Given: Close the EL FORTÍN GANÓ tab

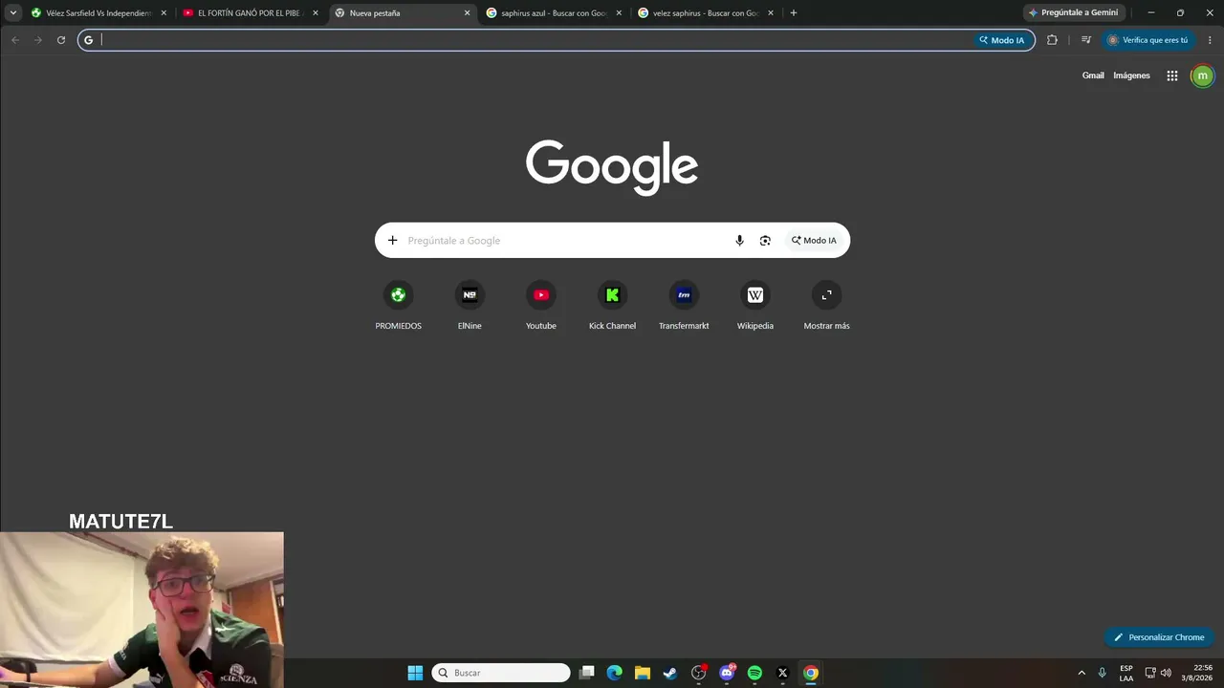Looking at the screenshot, I should [316, 13].
